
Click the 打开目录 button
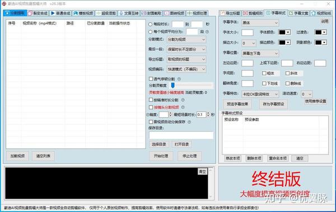(181, 144)
